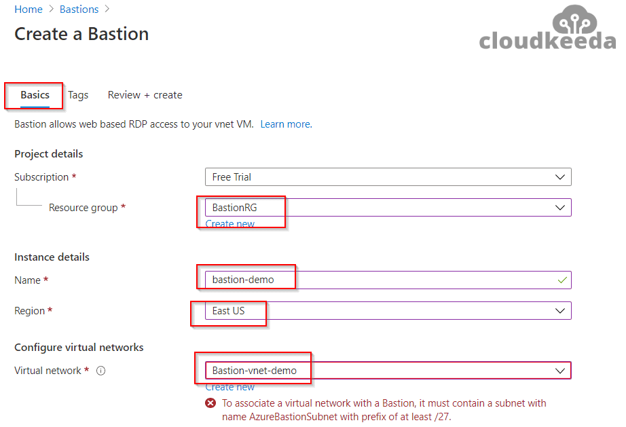The height and width of the screenshot is (427, 626).
Task: Go to Bastions in breadcrumb
Action: [x=79, y=10]
